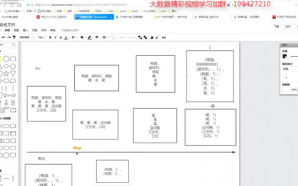
Task: Apply underline with the U icon
Action: (61, 37)
